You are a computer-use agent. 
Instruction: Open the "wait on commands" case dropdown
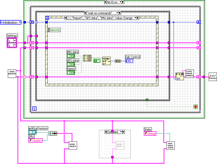tap(117, 13)
